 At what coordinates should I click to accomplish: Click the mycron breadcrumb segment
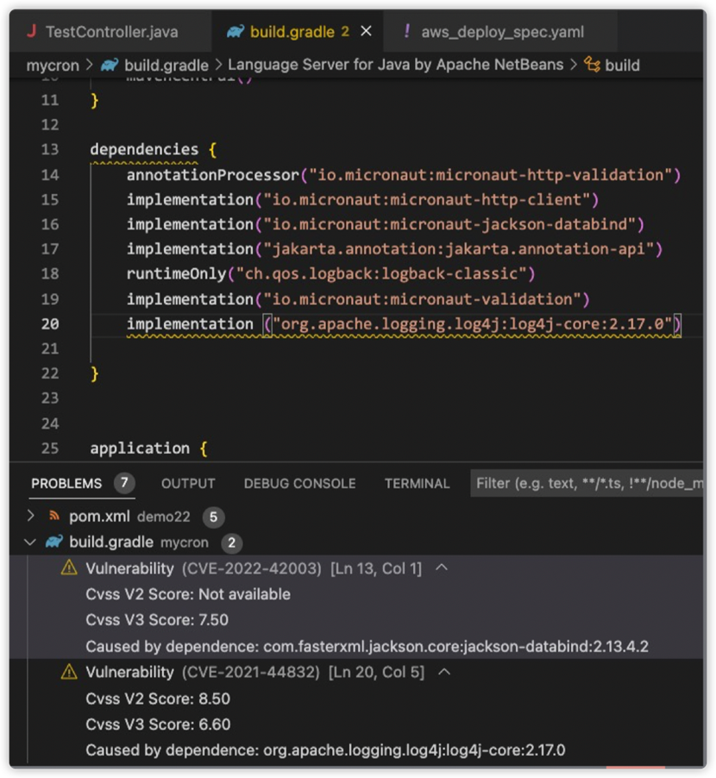click(53, 65)
